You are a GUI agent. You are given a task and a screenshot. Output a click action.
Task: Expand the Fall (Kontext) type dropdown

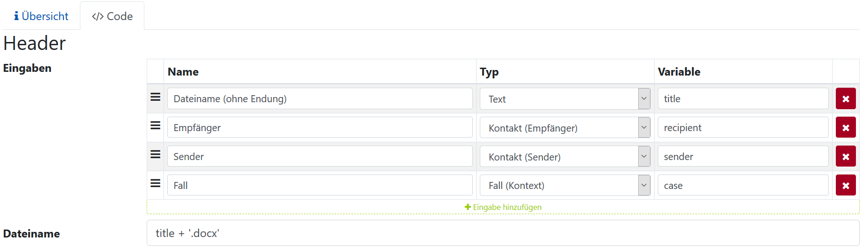(565, 186)
